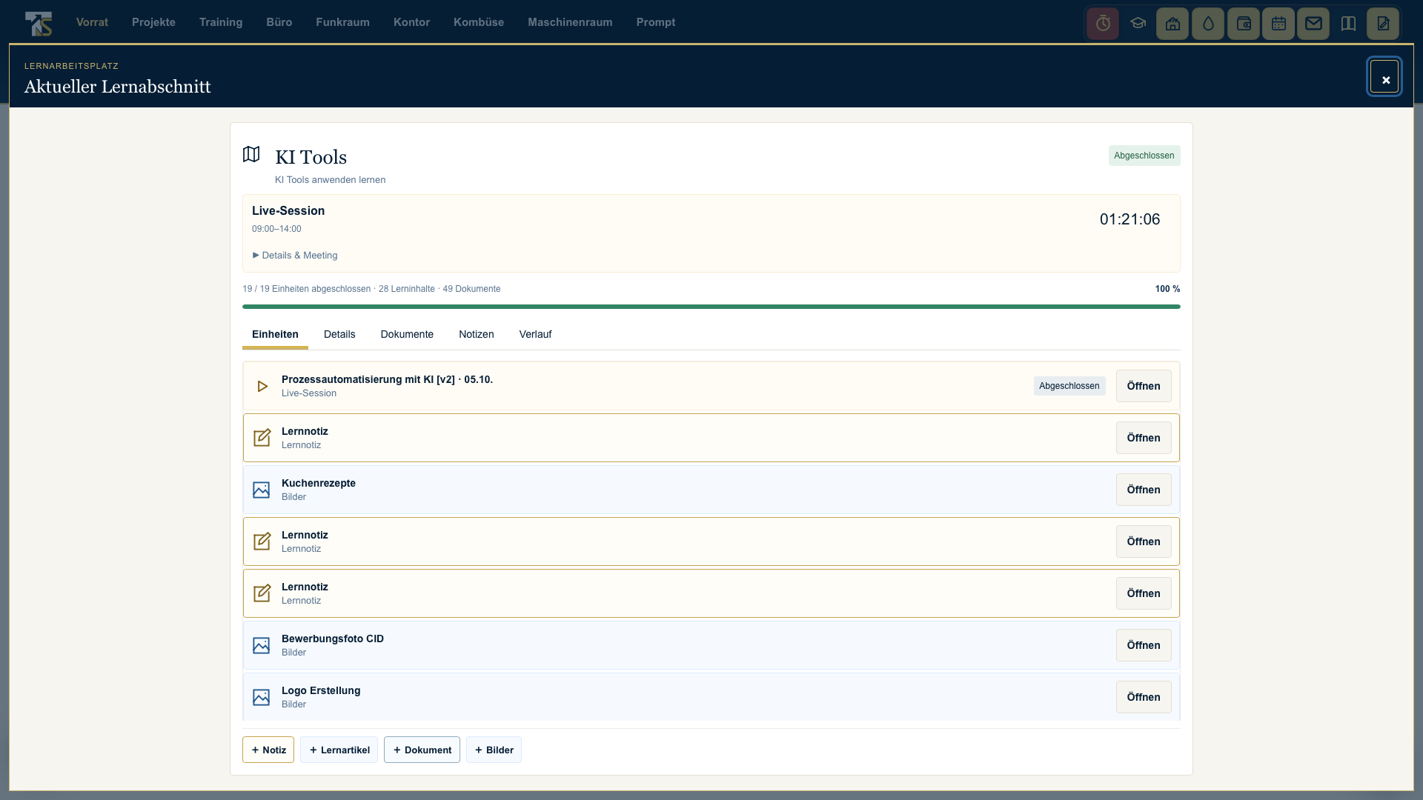Viewport: 1423px width, 800px height.
Task: Open the wallet icon in top toolbar
Action: [x=1244, y=24]
